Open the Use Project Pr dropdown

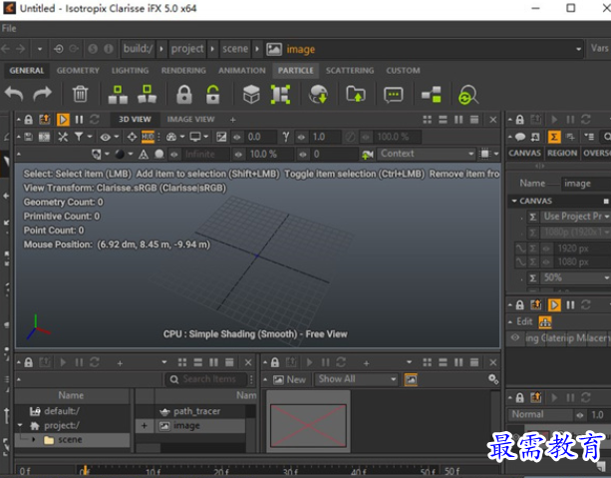pyautogui.click(x=575, y=217)
